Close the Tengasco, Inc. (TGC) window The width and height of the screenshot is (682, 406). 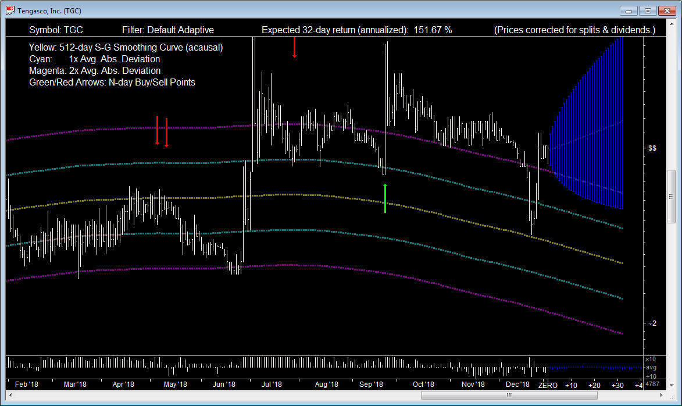click(x=667, y=10)
